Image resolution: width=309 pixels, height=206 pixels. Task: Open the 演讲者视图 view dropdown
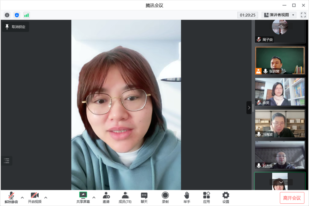click(x=279, y=15)
